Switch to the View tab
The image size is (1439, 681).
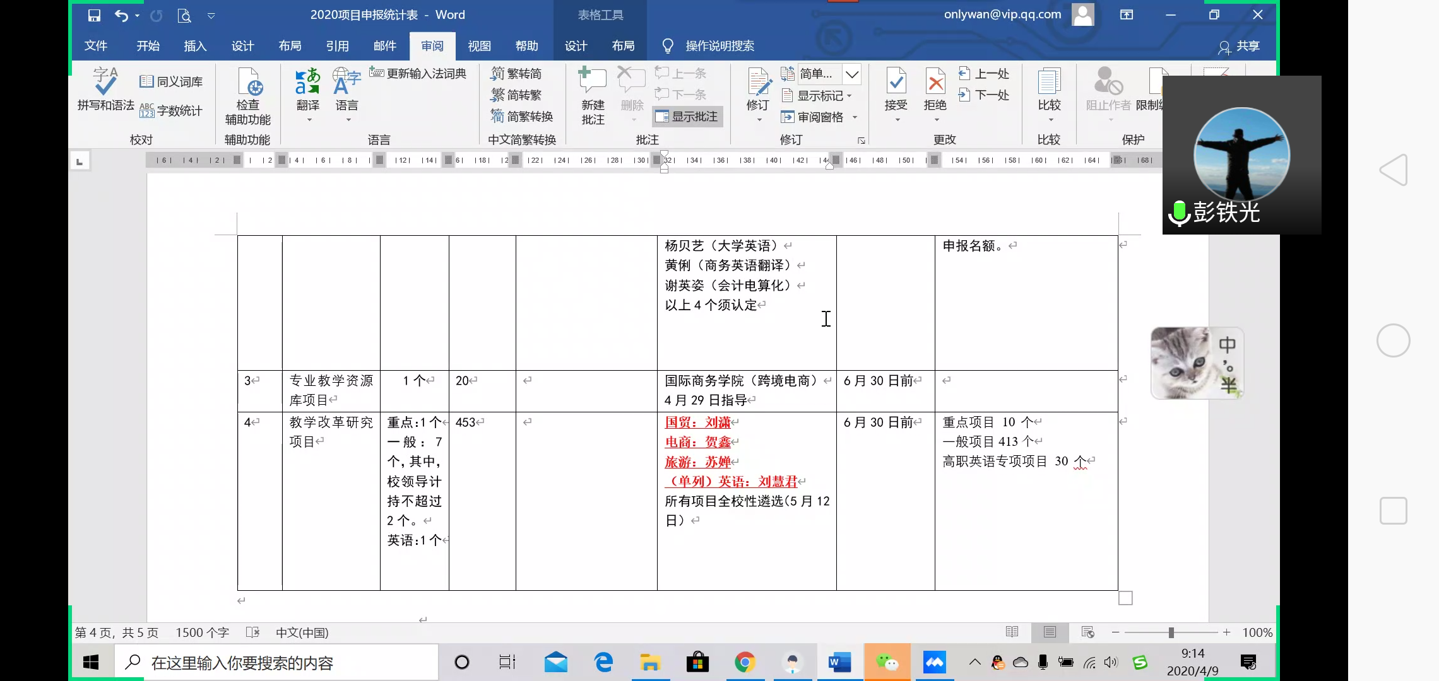coord(479,46)
